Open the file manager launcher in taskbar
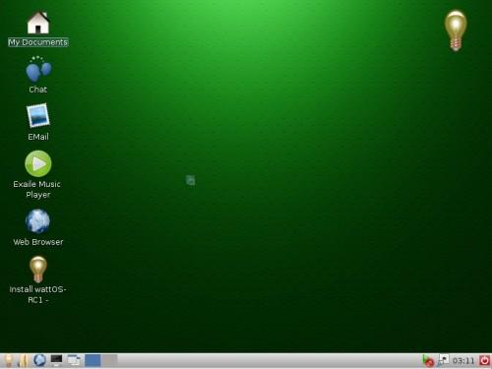 point(24,361)
